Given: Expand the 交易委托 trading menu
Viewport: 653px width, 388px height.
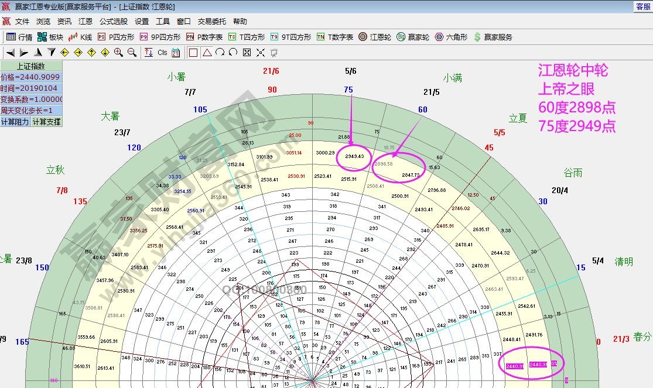Looking at the screenshot, I should coord(212,21).
